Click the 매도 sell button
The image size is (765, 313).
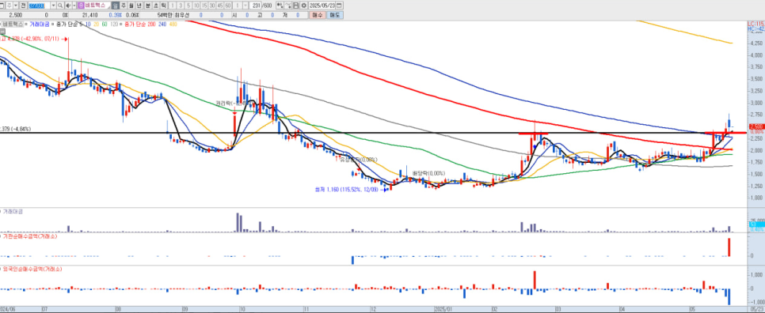(x=335, y=15)
